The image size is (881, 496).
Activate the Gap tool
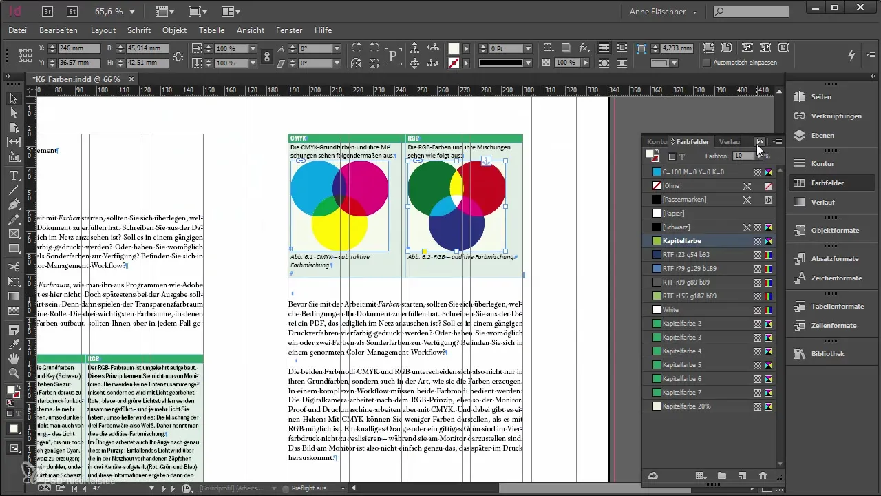click(x=13, y=142)
